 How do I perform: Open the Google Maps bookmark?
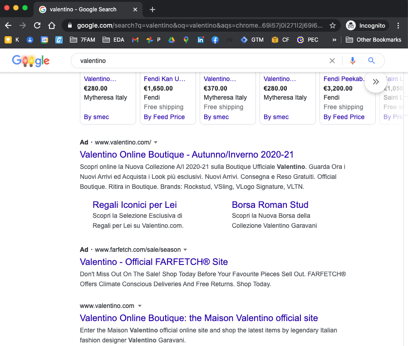coord(186,40)
